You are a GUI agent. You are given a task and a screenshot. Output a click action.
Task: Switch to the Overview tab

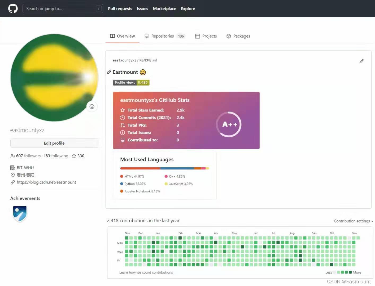coord(122,36)
